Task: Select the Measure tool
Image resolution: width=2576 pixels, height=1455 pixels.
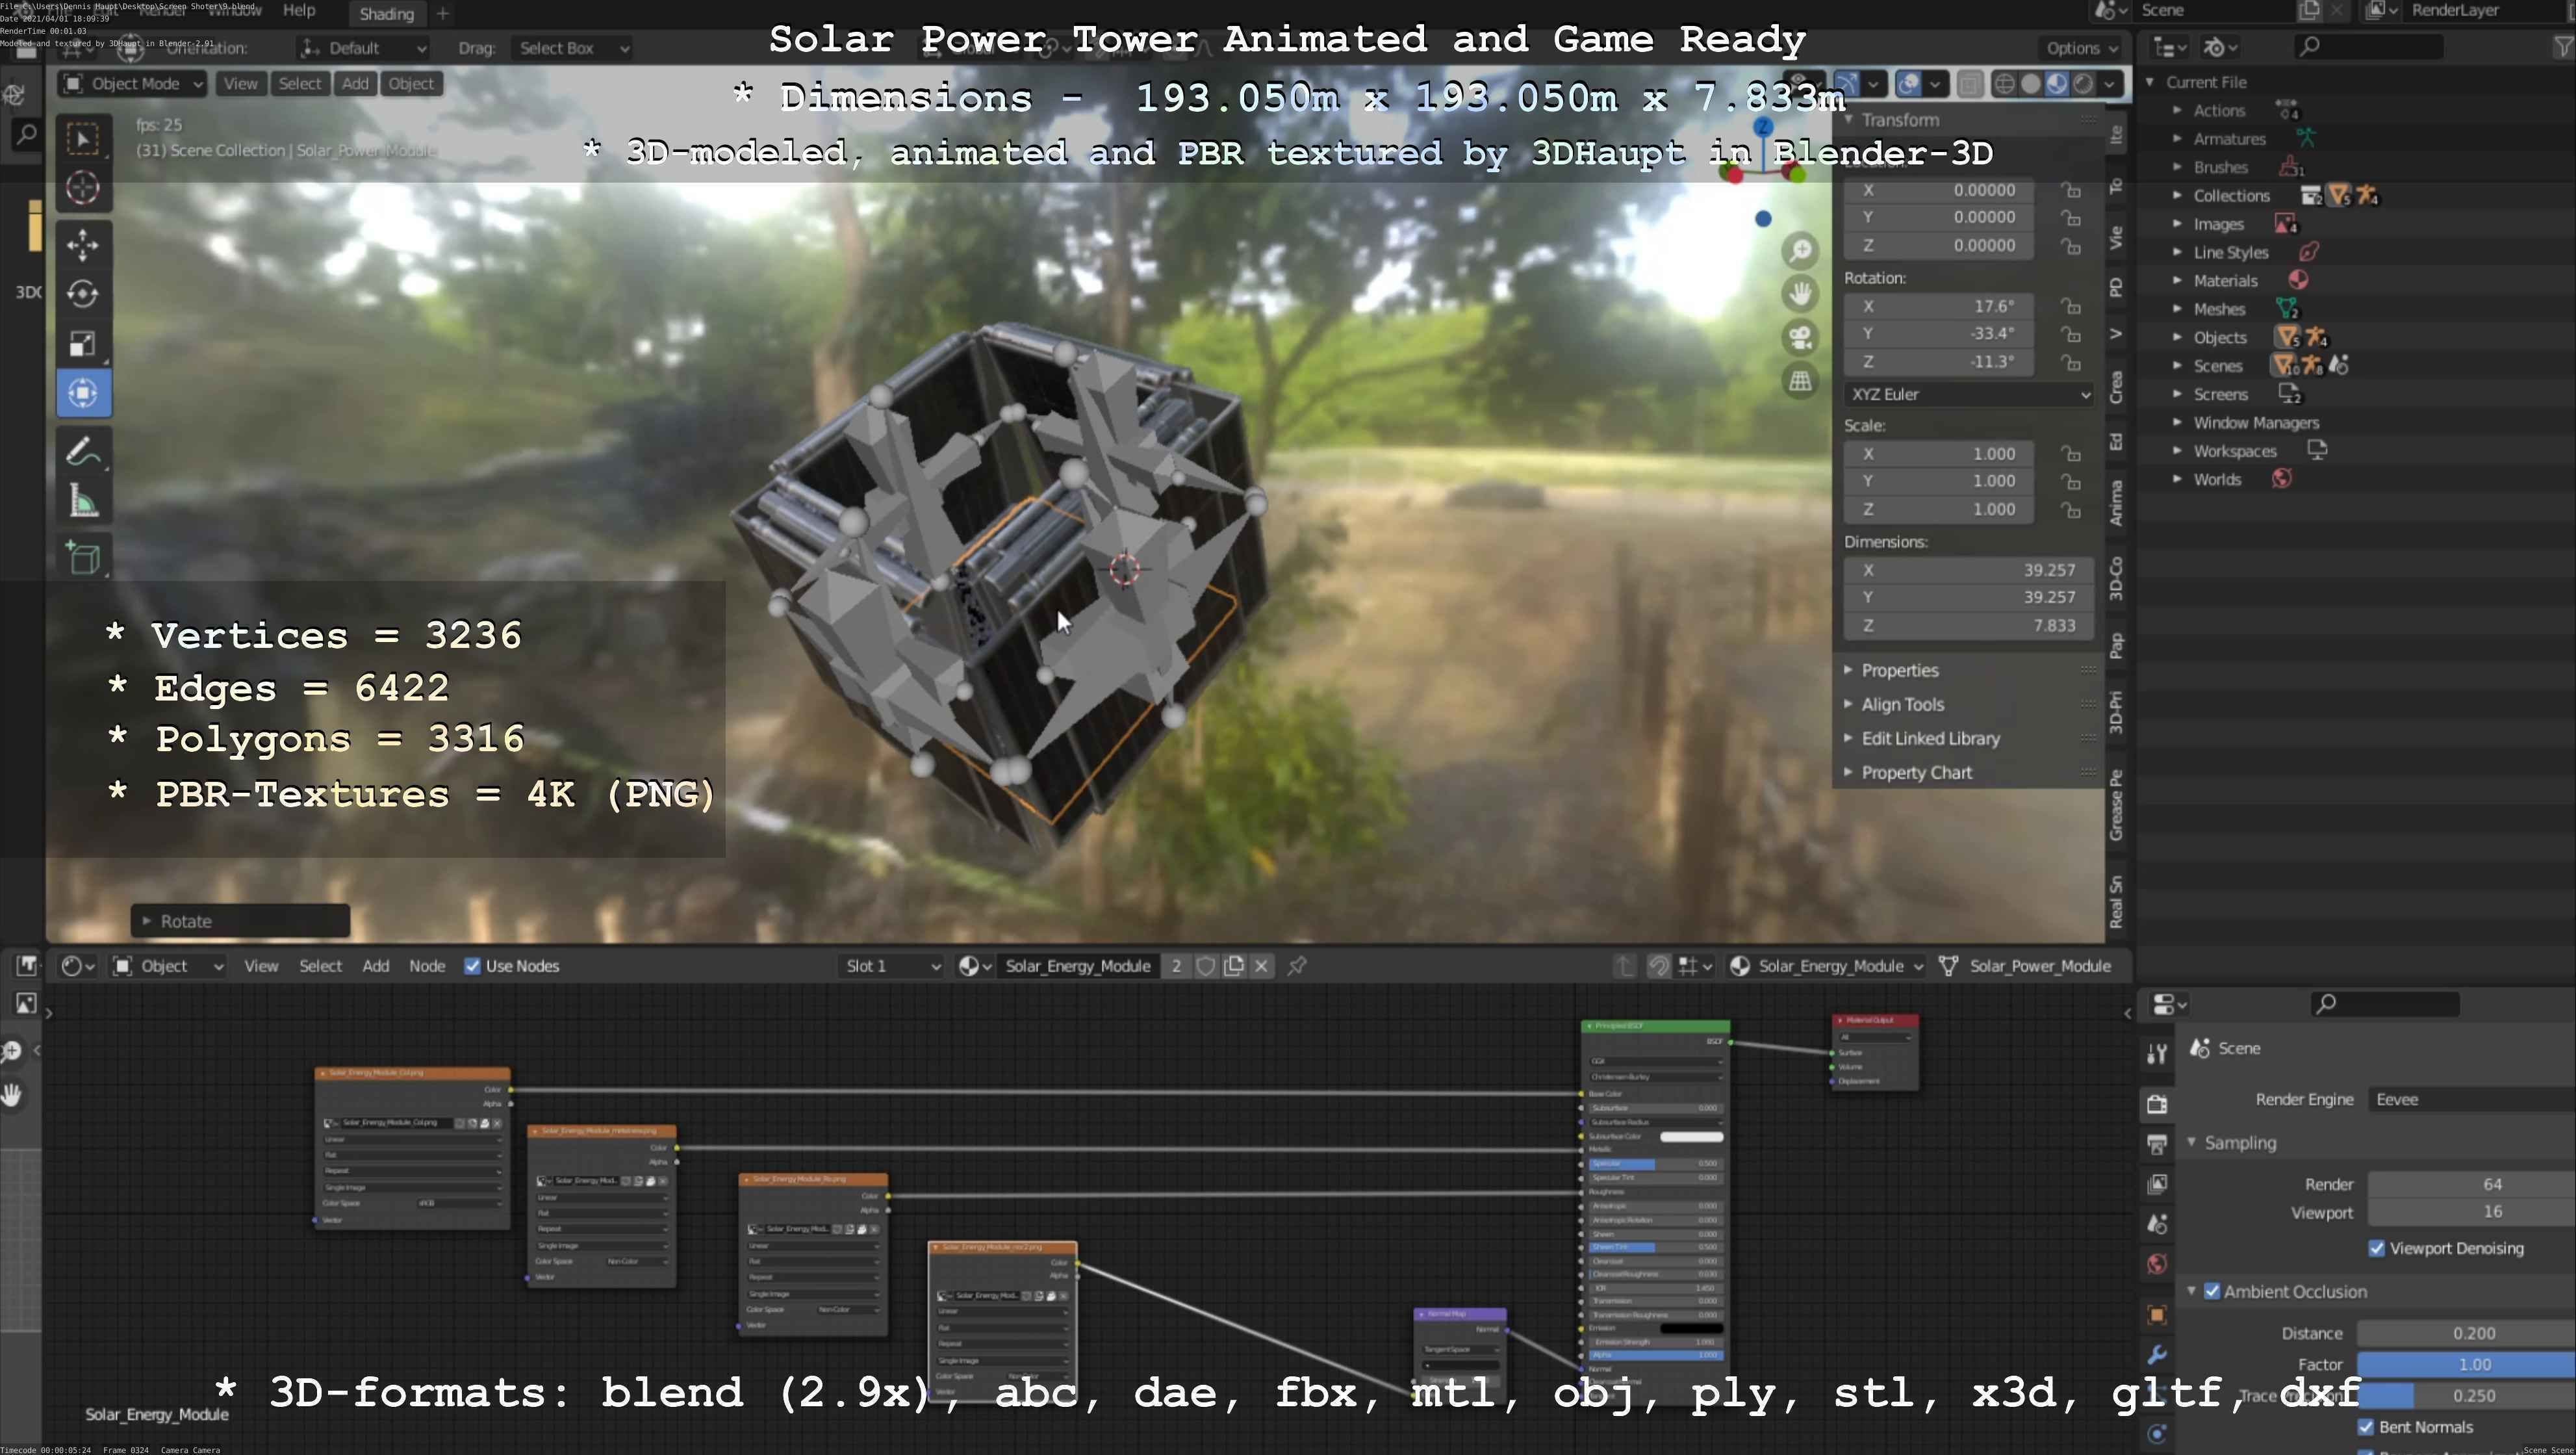Action: [x=83, y=502]
